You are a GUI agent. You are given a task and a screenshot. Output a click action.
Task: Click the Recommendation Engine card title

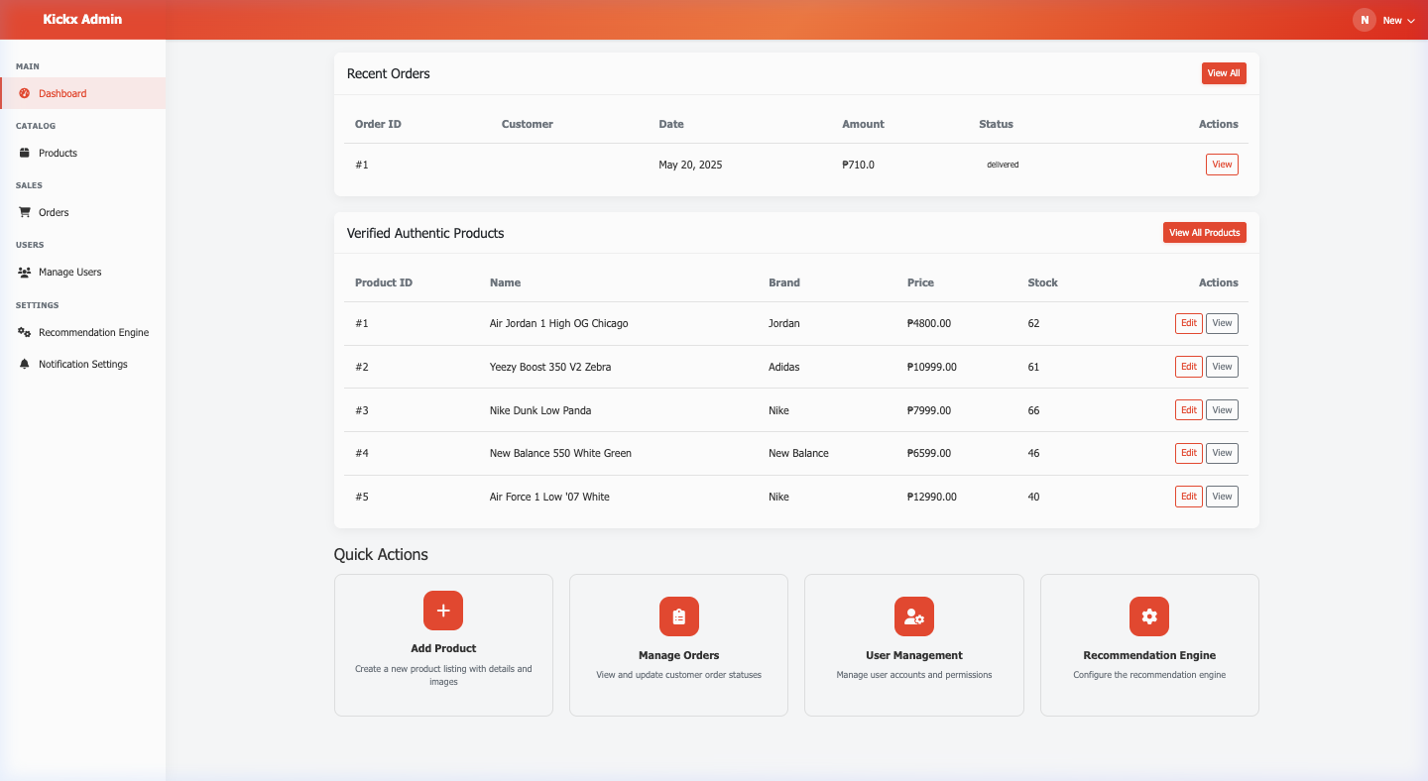(1149, 655)
